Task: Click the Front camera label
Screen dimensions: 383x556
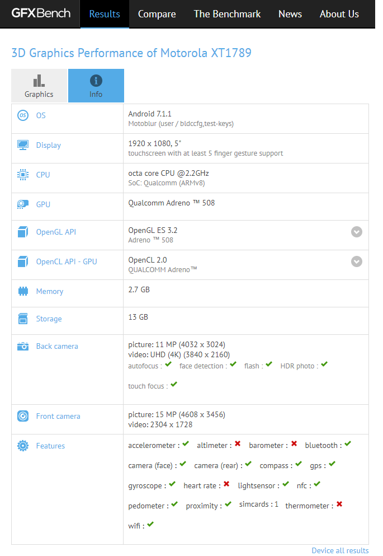Action: 58,416
